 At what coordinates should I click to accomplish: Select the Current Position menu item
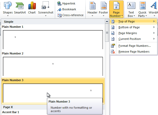point(133,39)
